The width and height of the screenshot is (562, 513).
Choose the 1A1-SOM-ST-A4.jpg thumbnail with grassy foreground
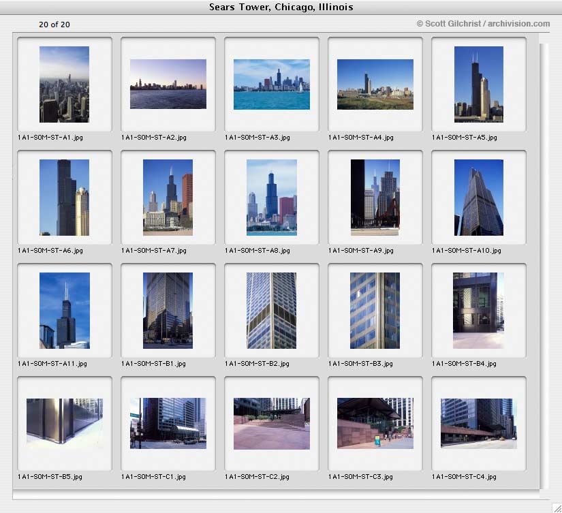(x=375, y=84)
